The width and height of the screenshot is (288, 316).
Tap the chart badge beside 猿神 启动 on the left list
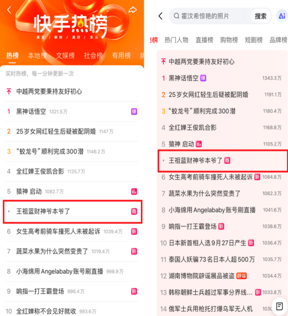pos(134,192)
